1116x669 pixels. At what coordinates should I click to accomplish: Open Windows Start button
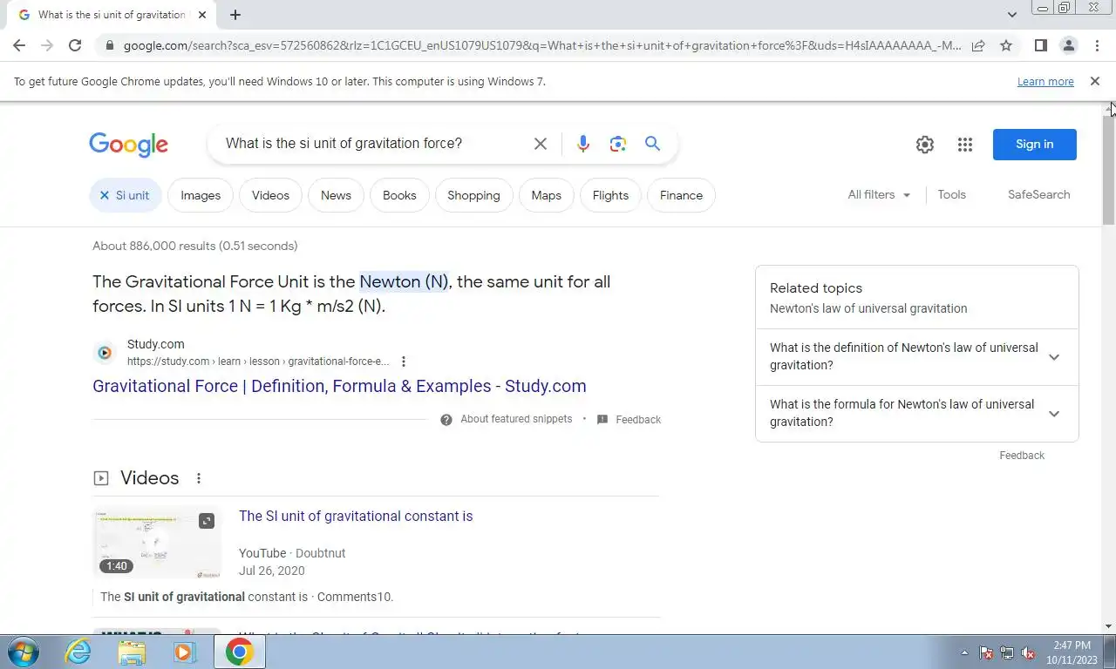pyautogui.click(x=22, y=652)
